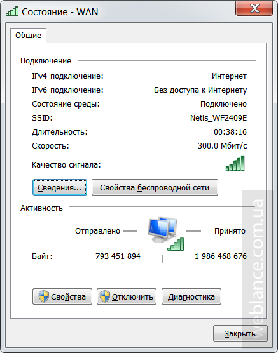Screen dimensions: 278x353
Task: Run Диагностика for the connection
Action: click(x=191, y=296)
